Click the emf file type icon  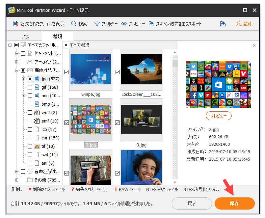coord(37,121)
